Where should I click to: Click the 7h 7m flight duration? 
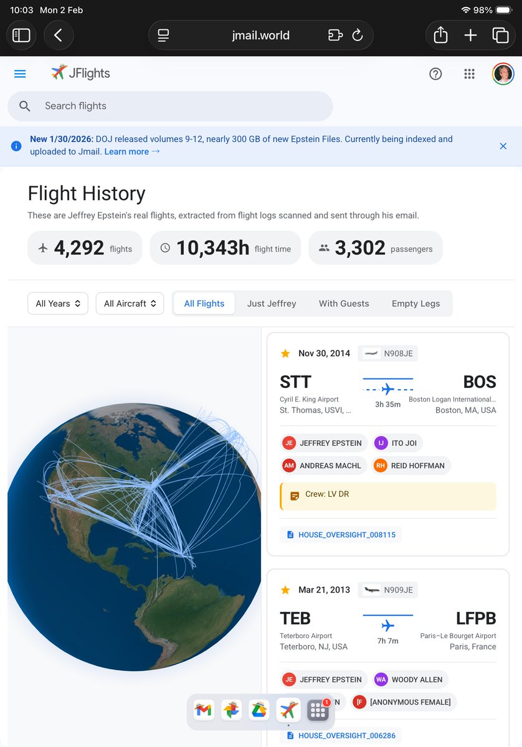click(x=388, y=641)
